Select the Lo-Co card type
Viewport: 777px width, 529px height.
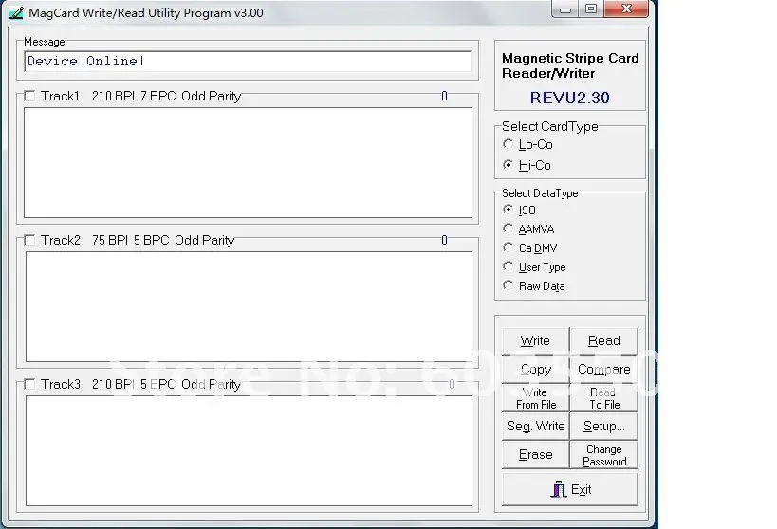click(508, 144)
